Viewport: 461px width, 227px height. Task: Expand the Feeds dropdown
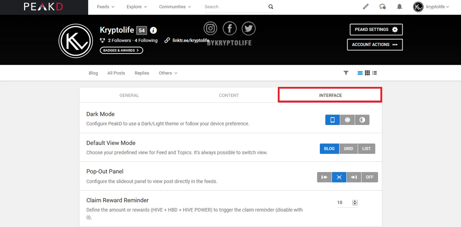(106, 7)
